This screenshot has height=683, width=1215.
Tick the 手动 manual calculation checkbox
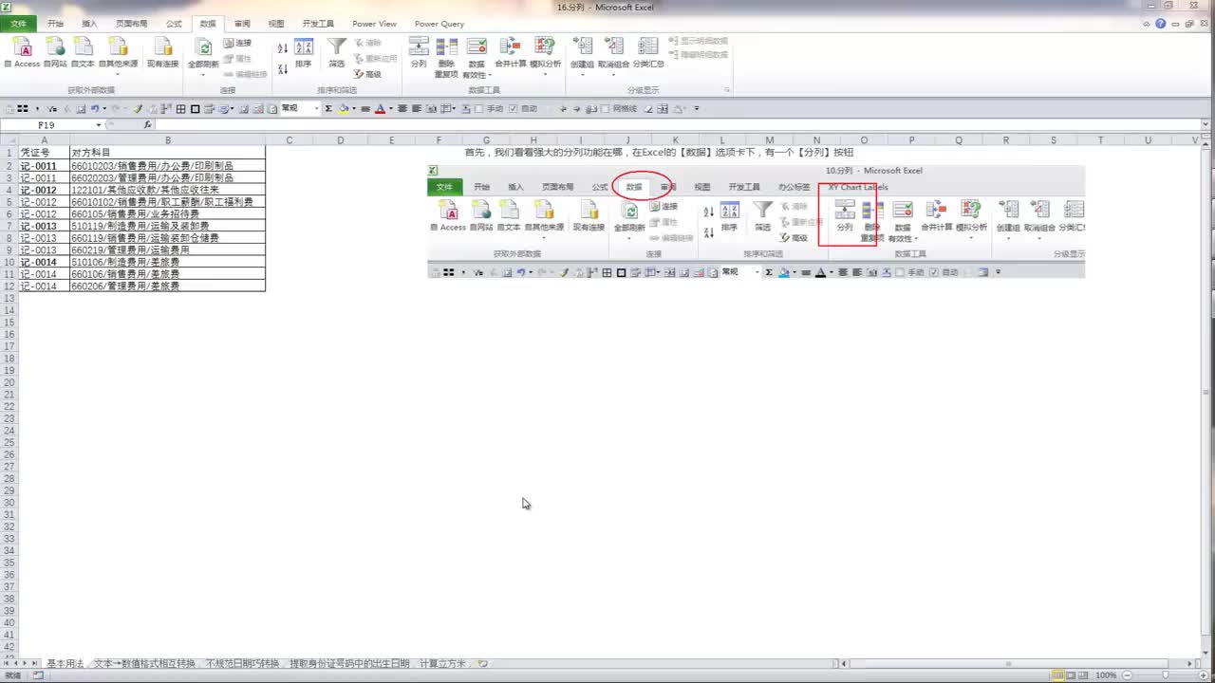click(x=479, y=109)
